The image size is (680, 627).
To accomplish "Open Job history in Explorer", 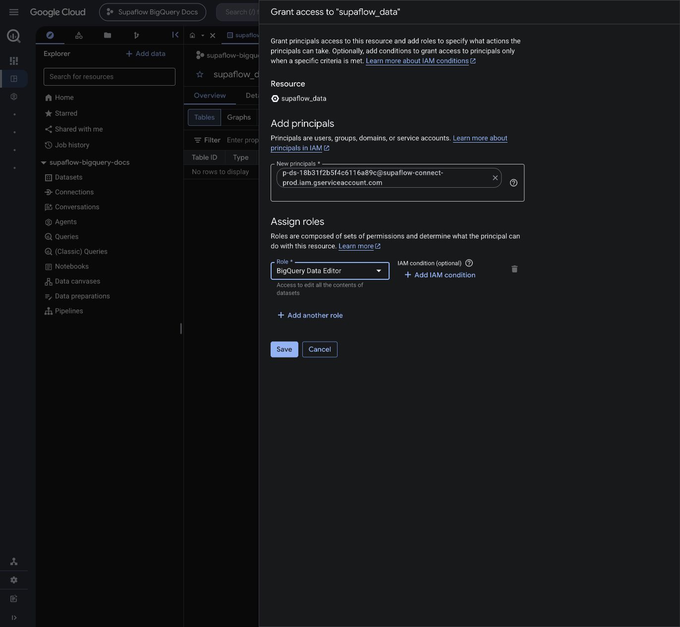I will pyautogui.click(x=67, y=145).
